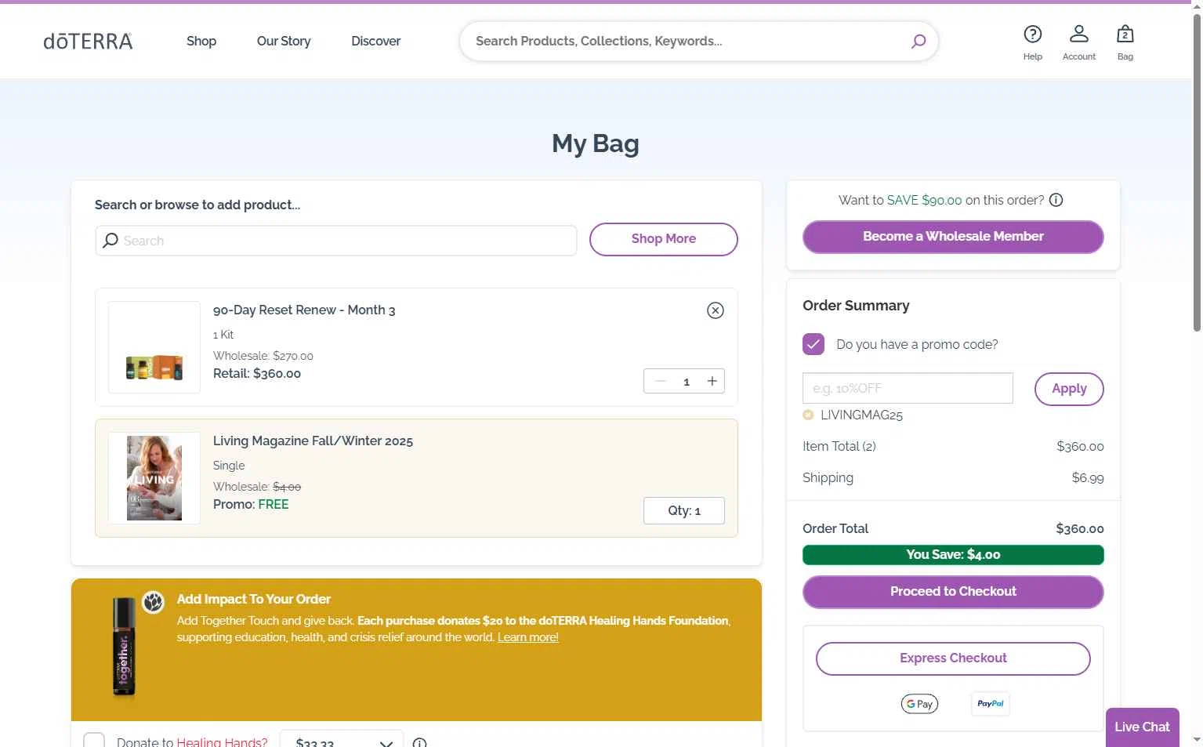
Task: Click Promo: FREE text
Action: pyautogui.click(x=251, y=504)
